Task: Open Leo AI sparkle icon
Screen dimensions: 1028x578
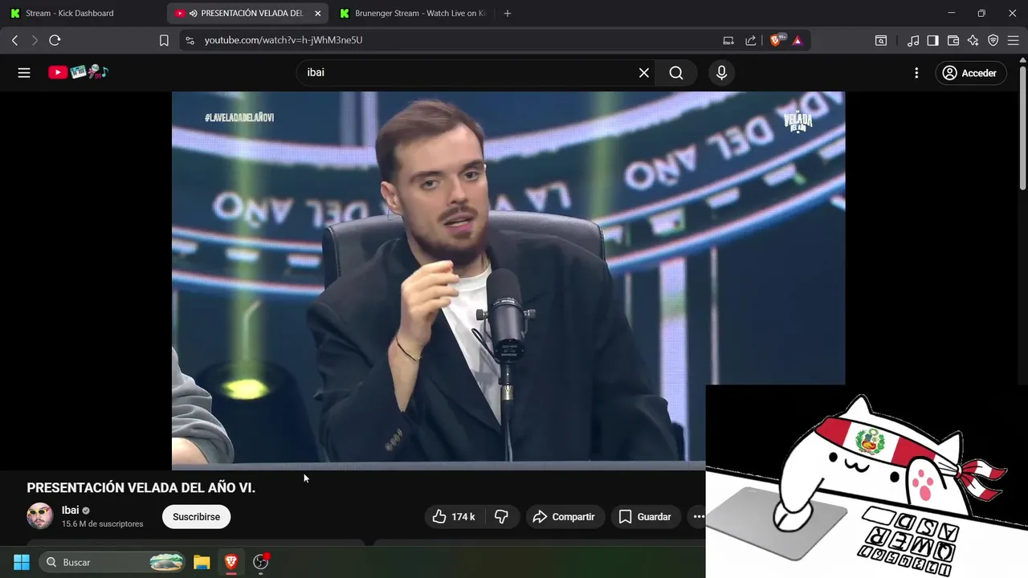Action: pyautogui.click(x=973, y=40)
